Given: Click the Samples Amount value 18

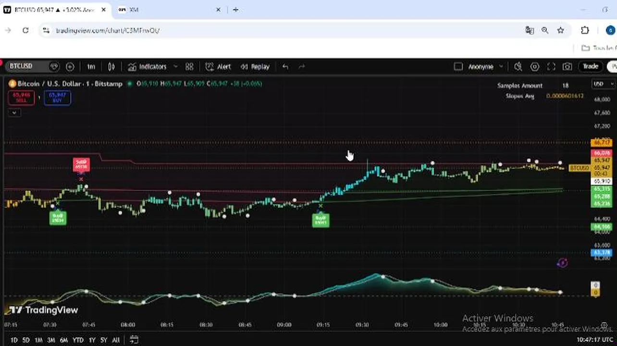Looking at the screenshot, I should pyautogui.click(x=566, y=86).
